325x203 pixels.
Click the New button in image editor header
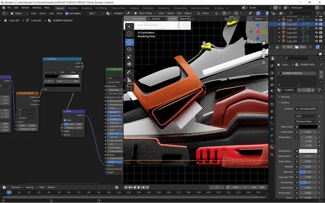pyautogui.click(x=288, y=47)
